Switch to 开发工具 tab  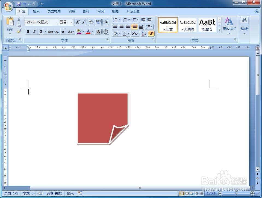(133, 11)
